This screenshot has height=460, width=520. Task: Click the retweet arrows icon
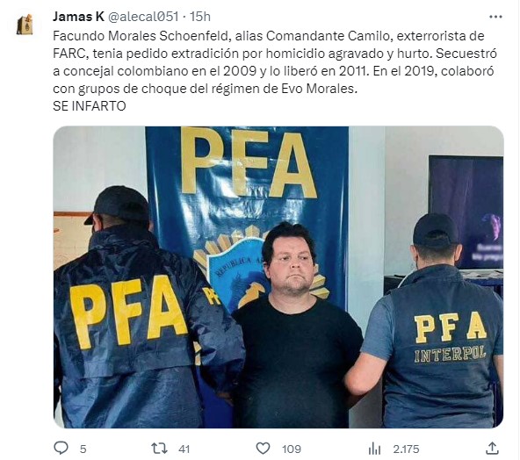(159, 449)
